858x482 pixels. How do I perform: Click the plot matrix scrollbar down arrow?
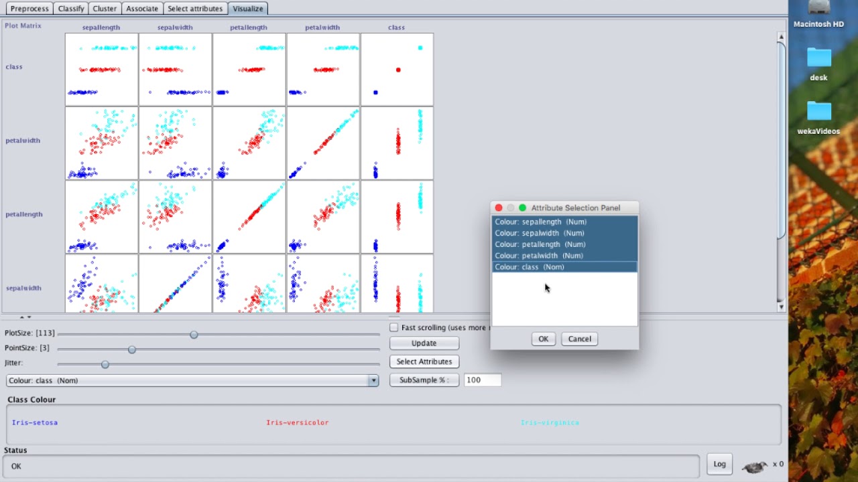pos(781,307)
